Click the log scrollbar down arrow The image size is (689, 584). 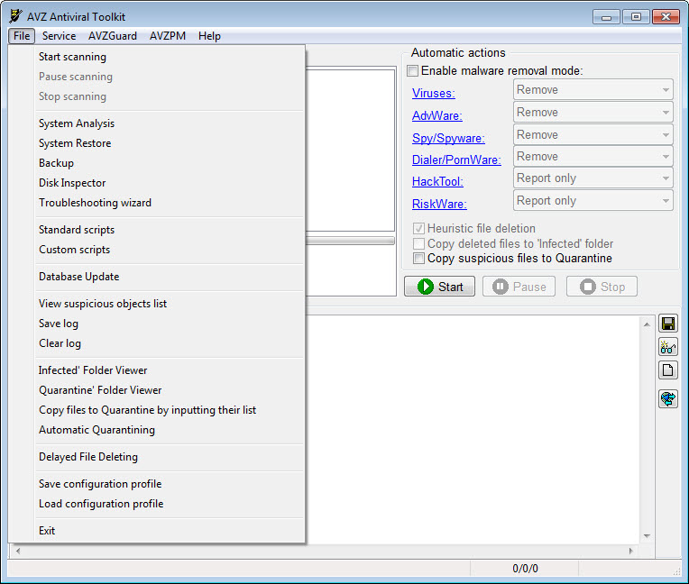(x=647, y=535)
